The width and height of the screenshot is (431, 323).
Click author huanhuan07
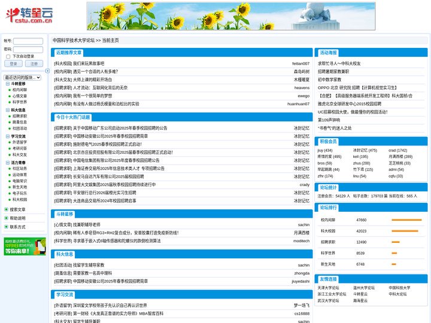(299, 104)
